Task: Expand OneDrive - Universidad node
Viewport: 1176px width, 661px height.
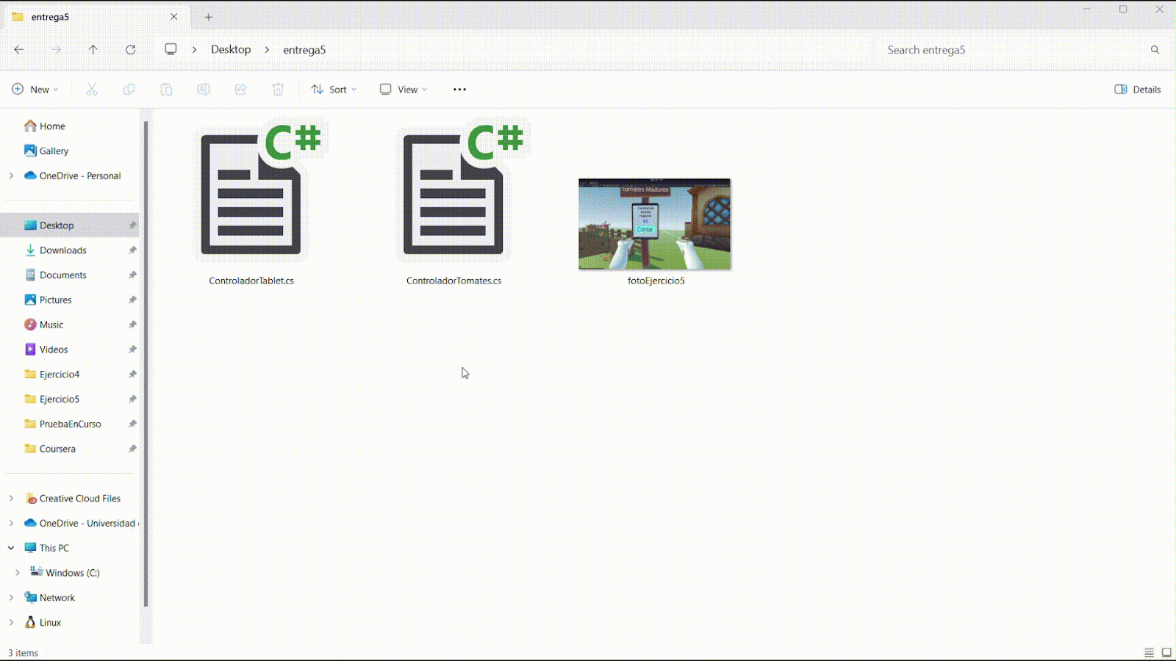Action: point(11,523)
